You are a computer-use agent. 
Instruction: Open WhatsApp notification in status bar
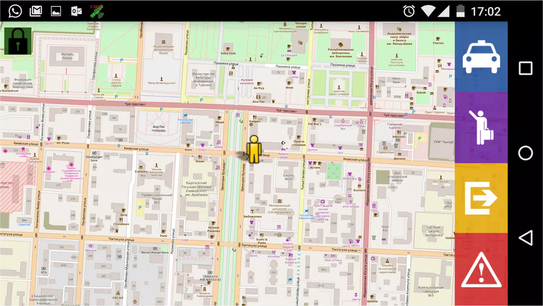coord(15,11)
